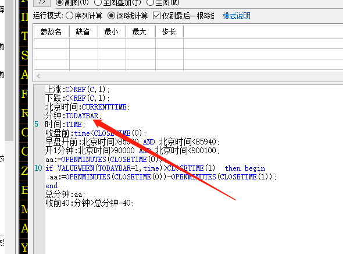Click the yellow M letter in the sidebar
The width and height of the screenshot is (343, 254).
pyautogui.click(x=24, y=209)
